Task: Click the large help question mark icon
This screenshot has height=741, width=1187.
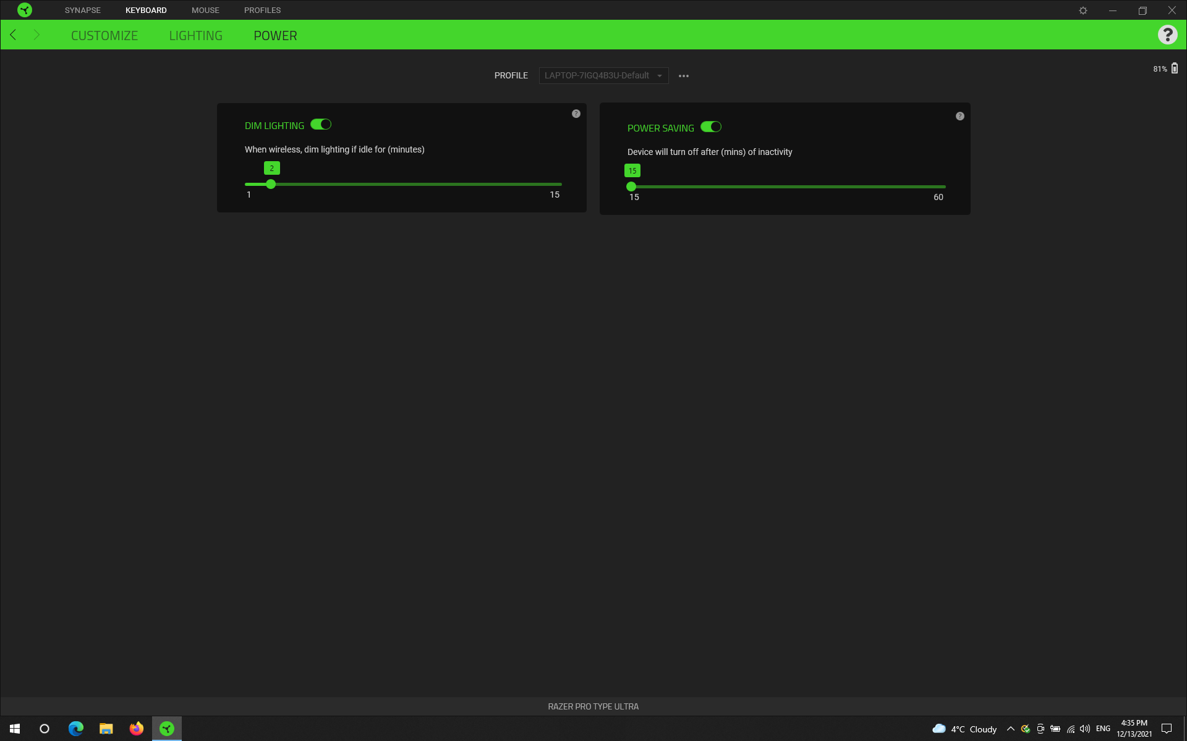Action: click(1167, 35)
